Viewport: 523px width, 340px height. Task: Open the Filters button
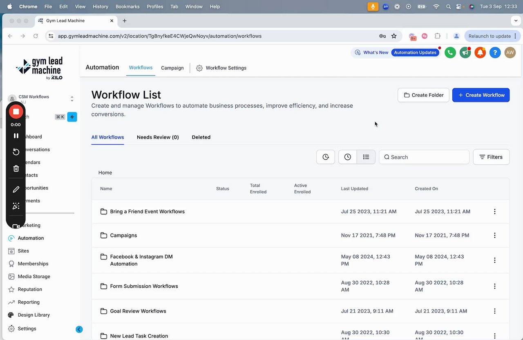tap(491, 157)
